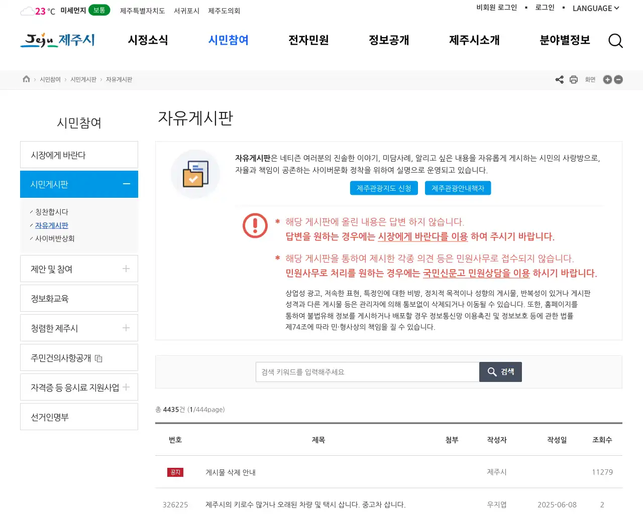Click 자유게시판 in the breadcrumb

119,79
